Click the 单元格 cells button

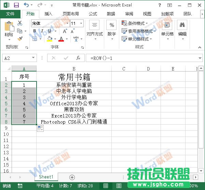tap(167, 29)
